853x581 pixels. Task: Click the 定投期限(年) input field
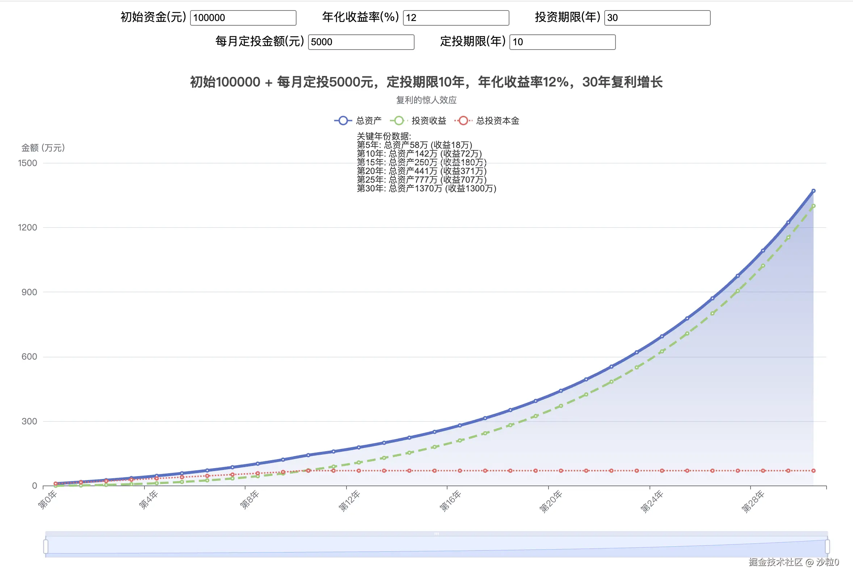562,42
